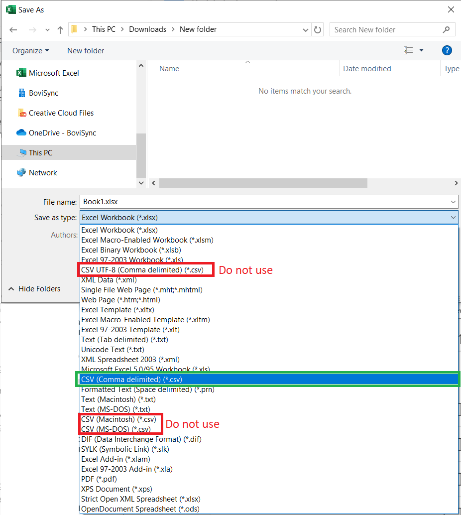461x516 pixels.
Task: Choose Excel 97-2003 Add-in (*.xla)
Action: (x=269, y=469)
